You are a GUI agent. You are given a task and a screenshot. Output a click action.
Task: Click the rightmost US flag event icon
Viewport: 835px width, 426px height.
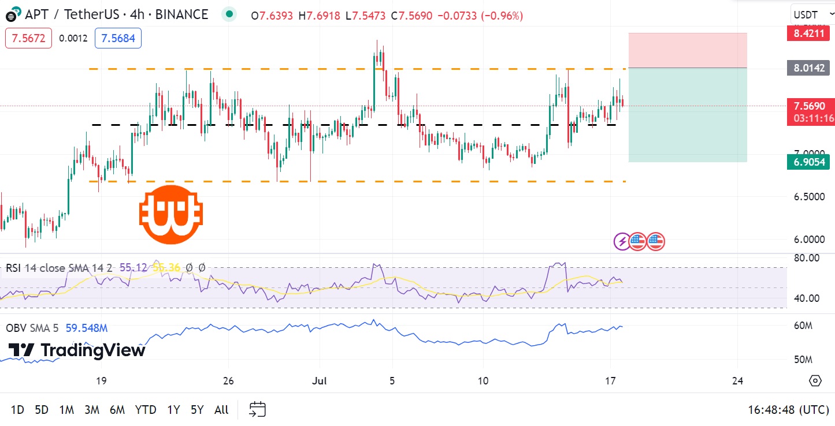[x=656, y=241]
